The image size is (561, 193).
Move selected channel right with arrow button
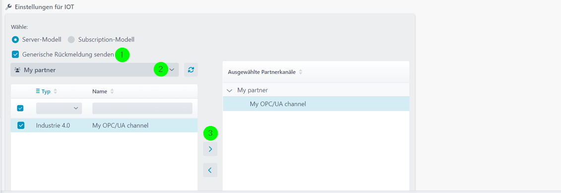(x=210, y=149)
